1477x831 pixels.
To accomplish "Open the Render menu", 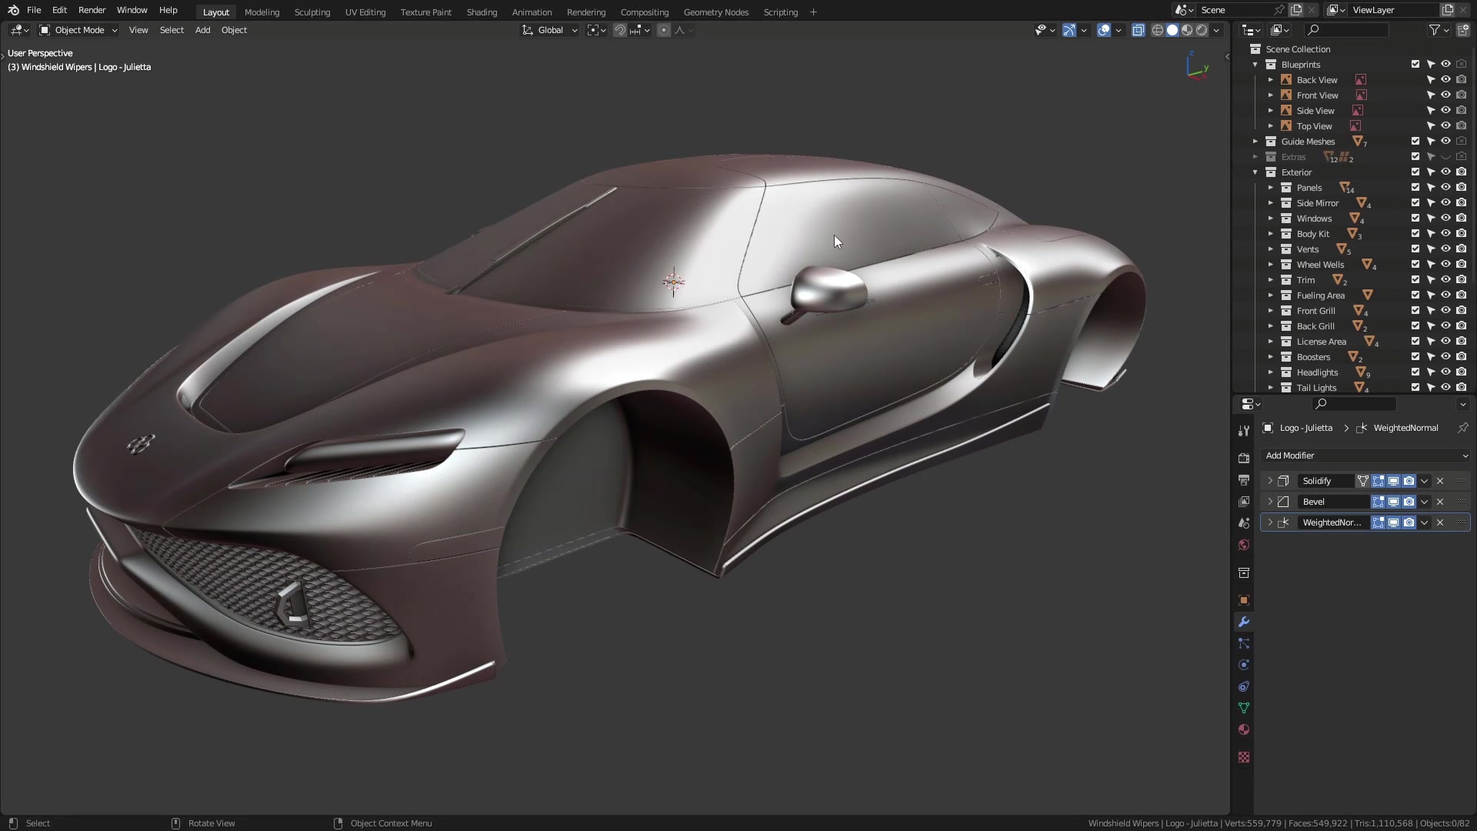I will coord(92,10).
